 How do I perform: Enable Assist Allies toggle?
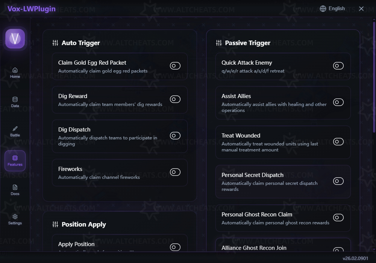click(338, 102)
